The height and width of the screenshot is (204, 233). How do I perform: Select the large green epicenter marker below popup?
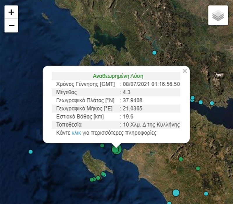pyautogui.click(x=116, y=150)
